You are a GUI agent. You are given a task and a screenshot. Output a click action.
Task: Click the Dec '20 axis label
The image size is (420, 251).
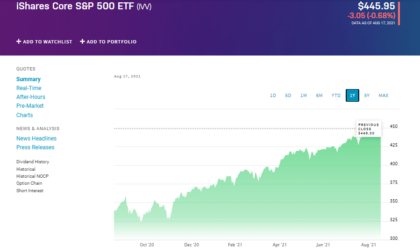[192, 244]
